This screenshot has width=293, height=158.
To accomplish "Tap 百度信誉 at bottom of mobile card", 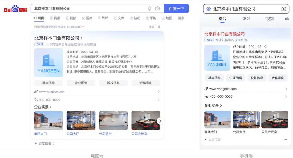I will [x=213, y=139].
